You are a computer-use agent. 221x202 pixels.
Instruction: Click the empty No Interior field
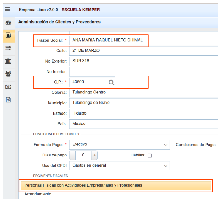point(92,72)
